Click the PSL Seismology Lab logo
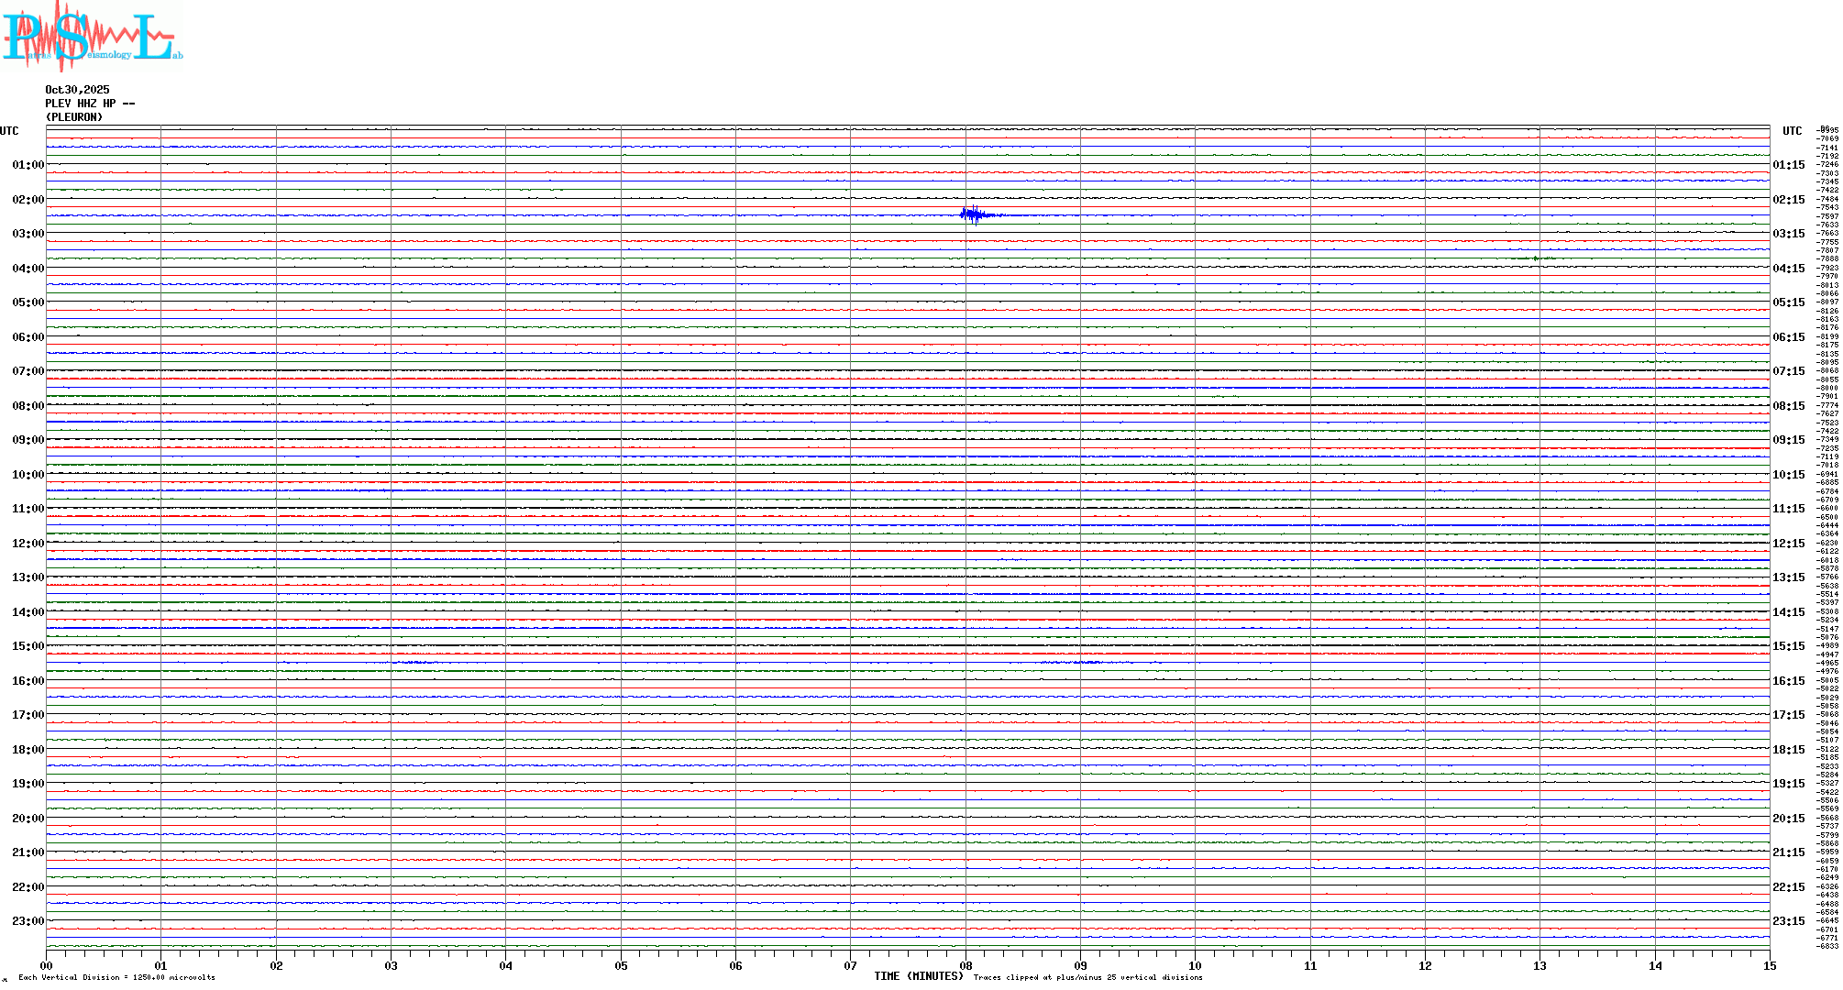This screenshot has width=1843, height=990. 92,37
